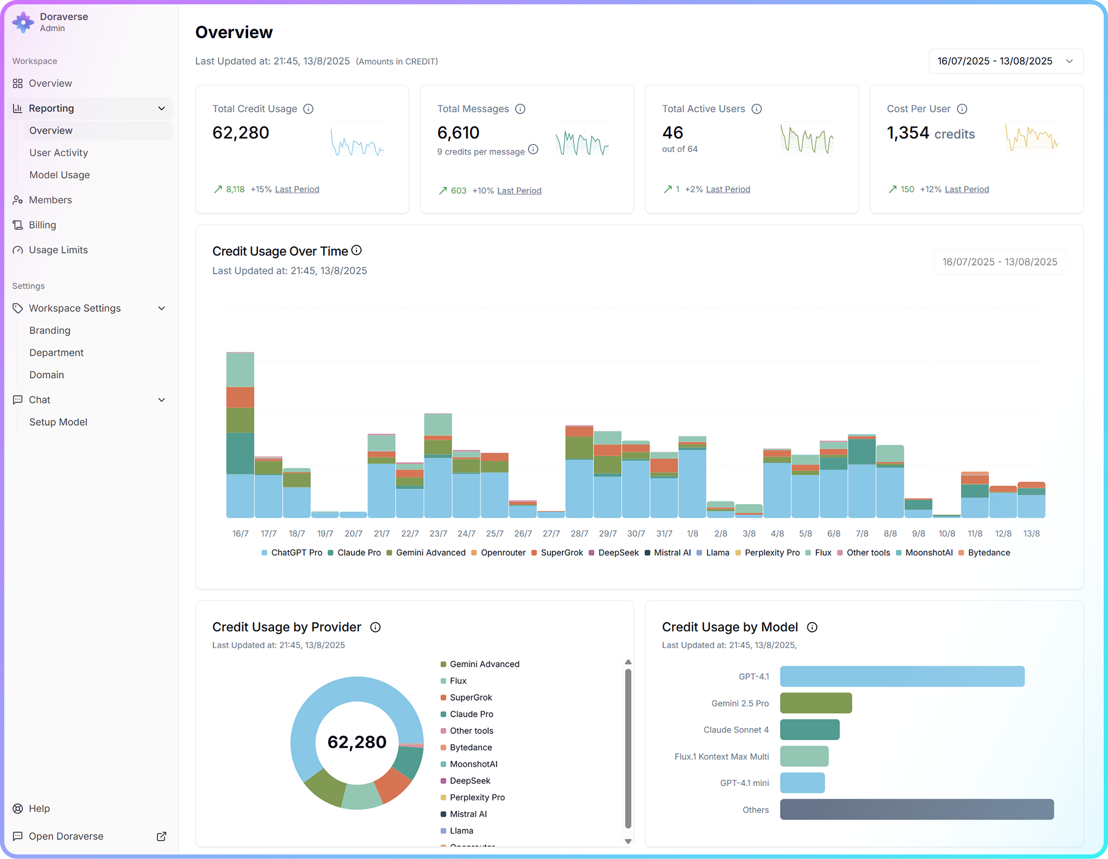Viewport: 1108px width, 859px height.
Task: Toggle DeepSeek visibility in the chart legend
Action: pos(617,552)
